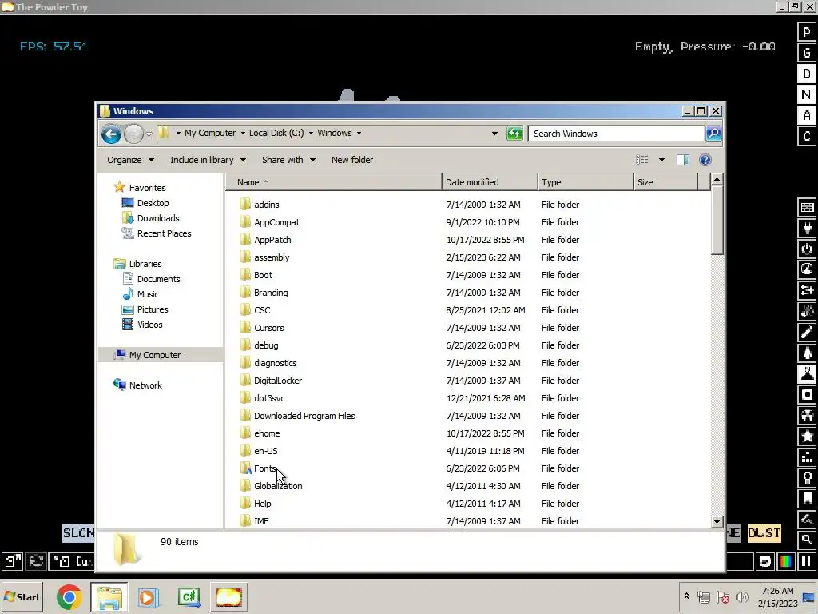Sort by the Date modified column

coord(490,182)
